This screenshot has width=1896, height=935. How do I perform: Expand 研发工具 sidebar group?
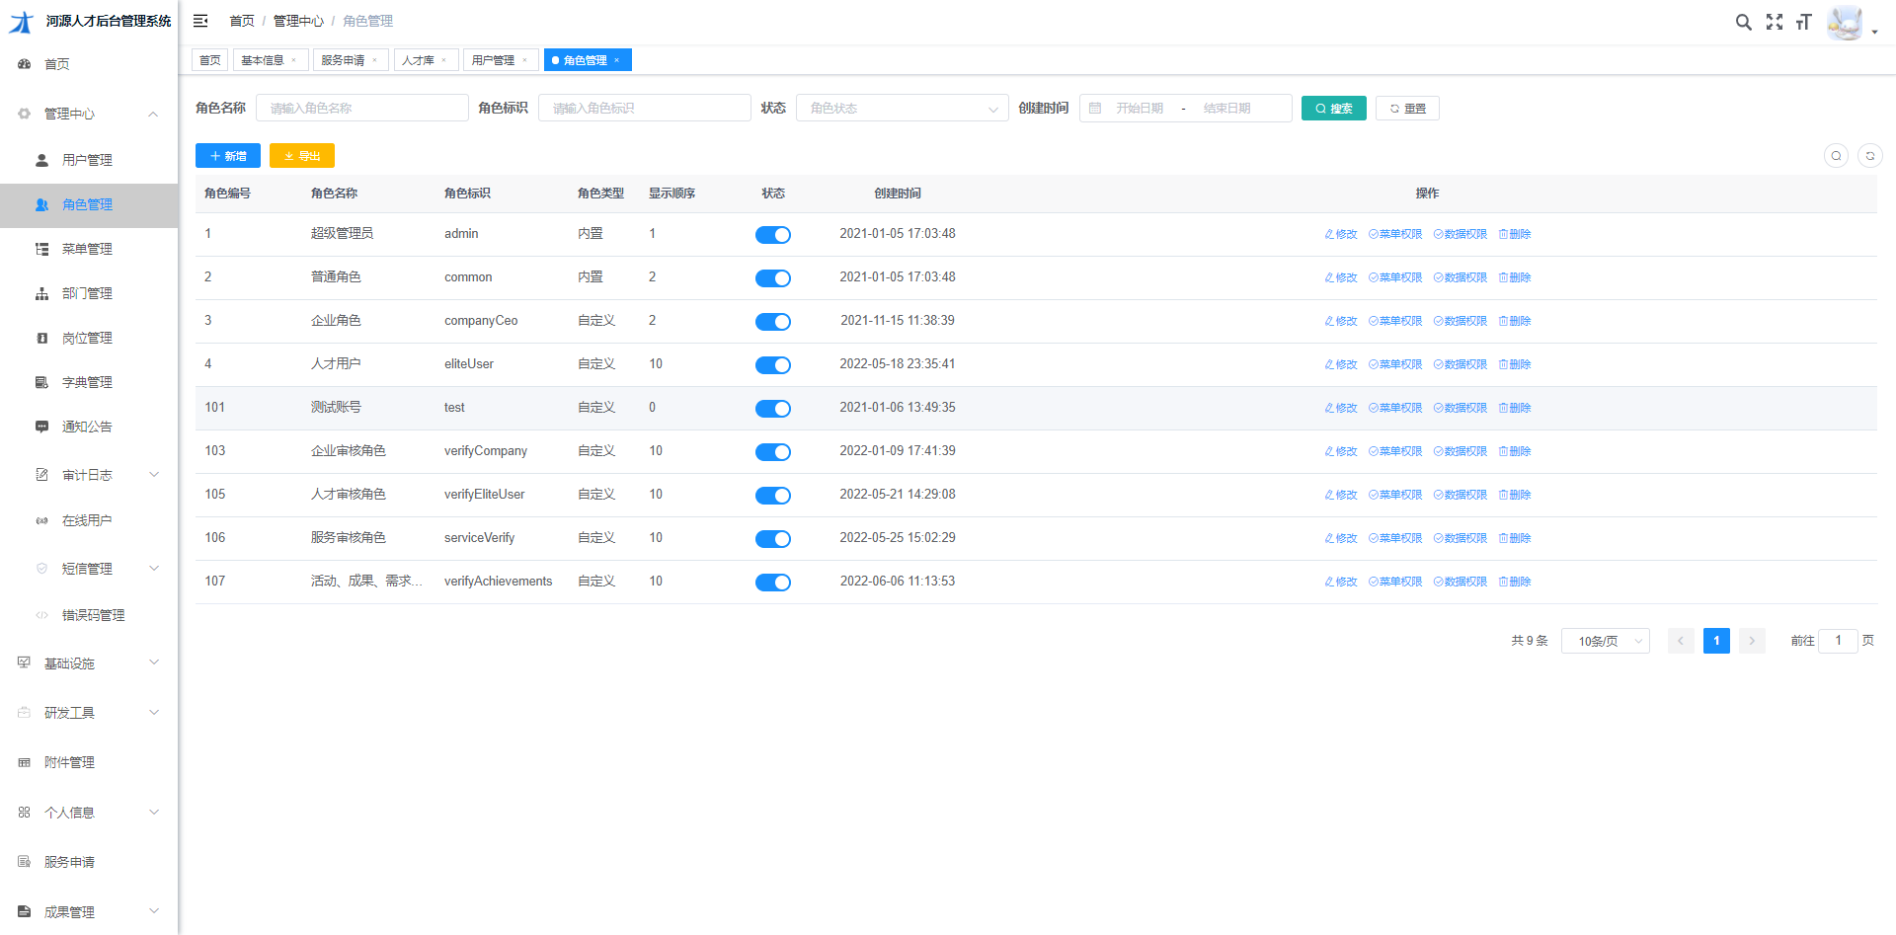click(89, 713)
